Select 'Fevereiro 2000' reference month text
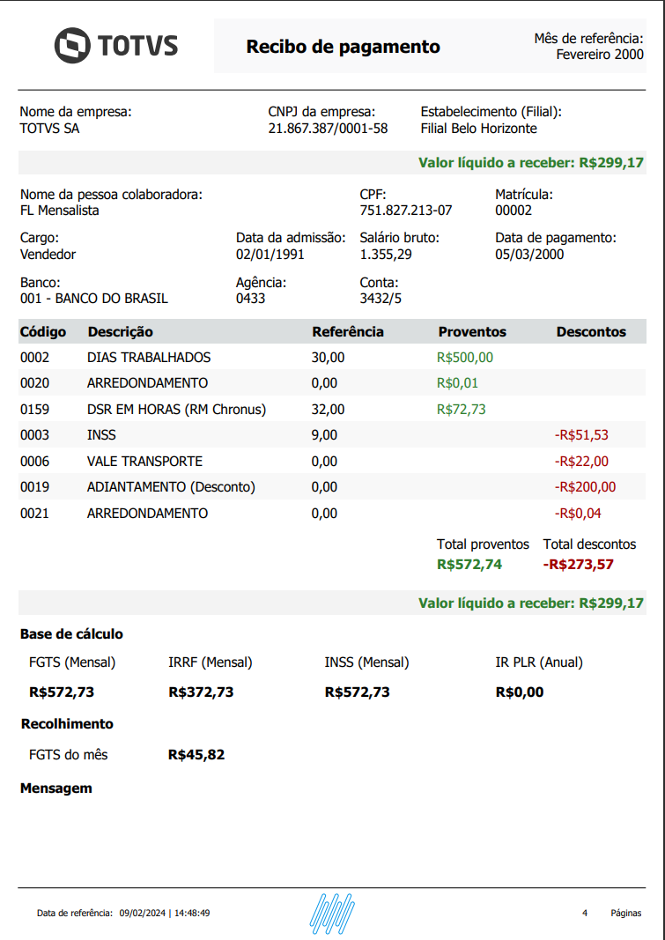Screen dimensions: 665x940 (600, 55)
